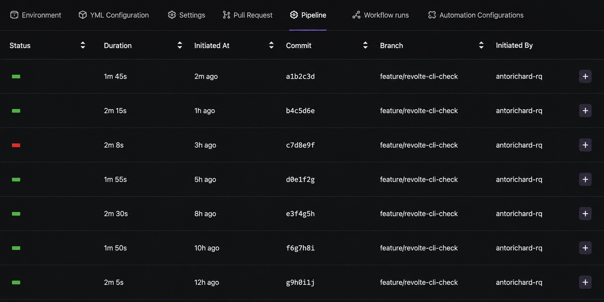Click branch name in the c7d8e9f row
604x302 pixels.
tap(419, 145)
